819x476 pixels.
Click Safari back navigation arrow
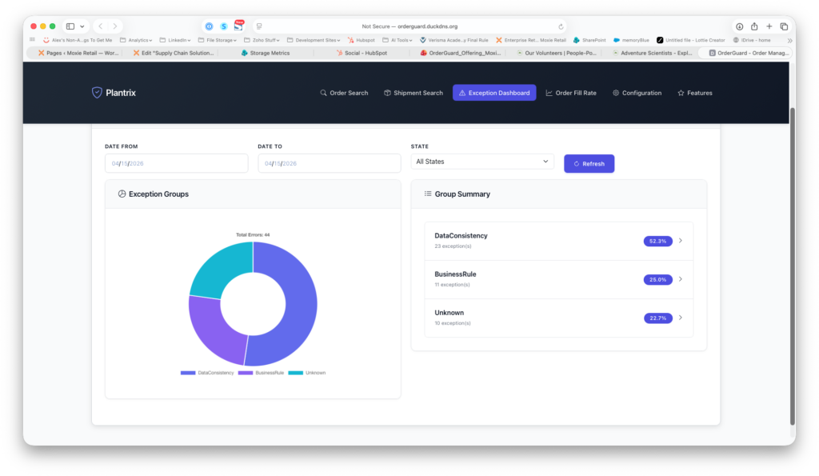[x=100, y=26]
